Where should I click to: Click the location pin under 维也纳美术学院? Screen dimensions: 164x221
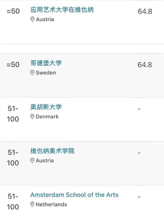32,161
